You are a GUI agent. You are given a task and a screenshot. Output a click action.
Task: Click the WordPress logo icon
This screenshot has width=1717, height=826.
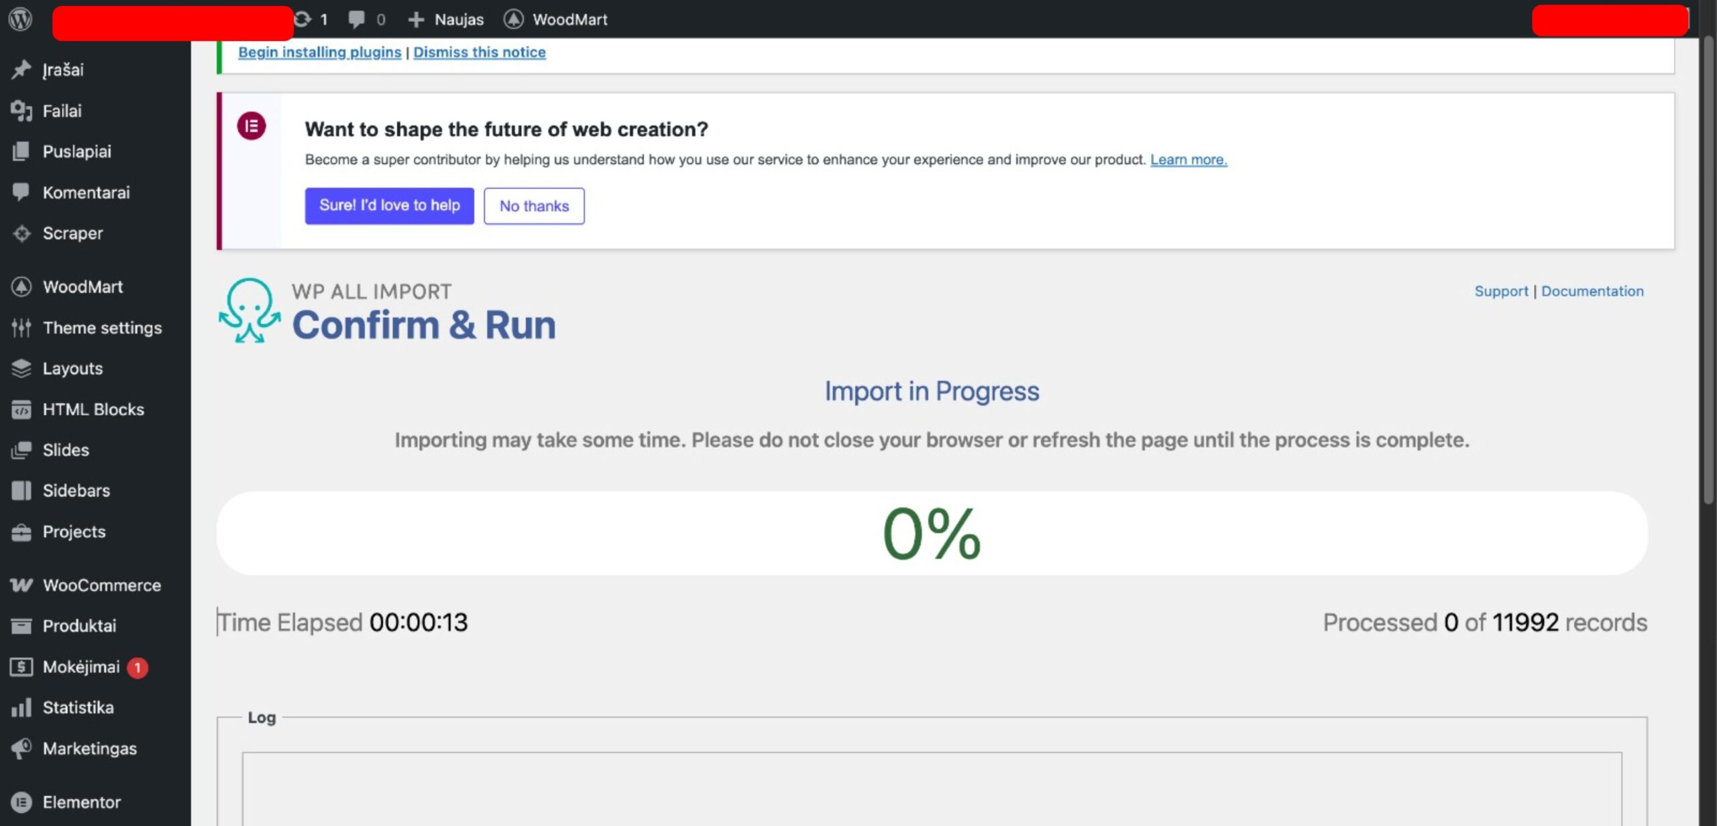click(x=20, y=19)
